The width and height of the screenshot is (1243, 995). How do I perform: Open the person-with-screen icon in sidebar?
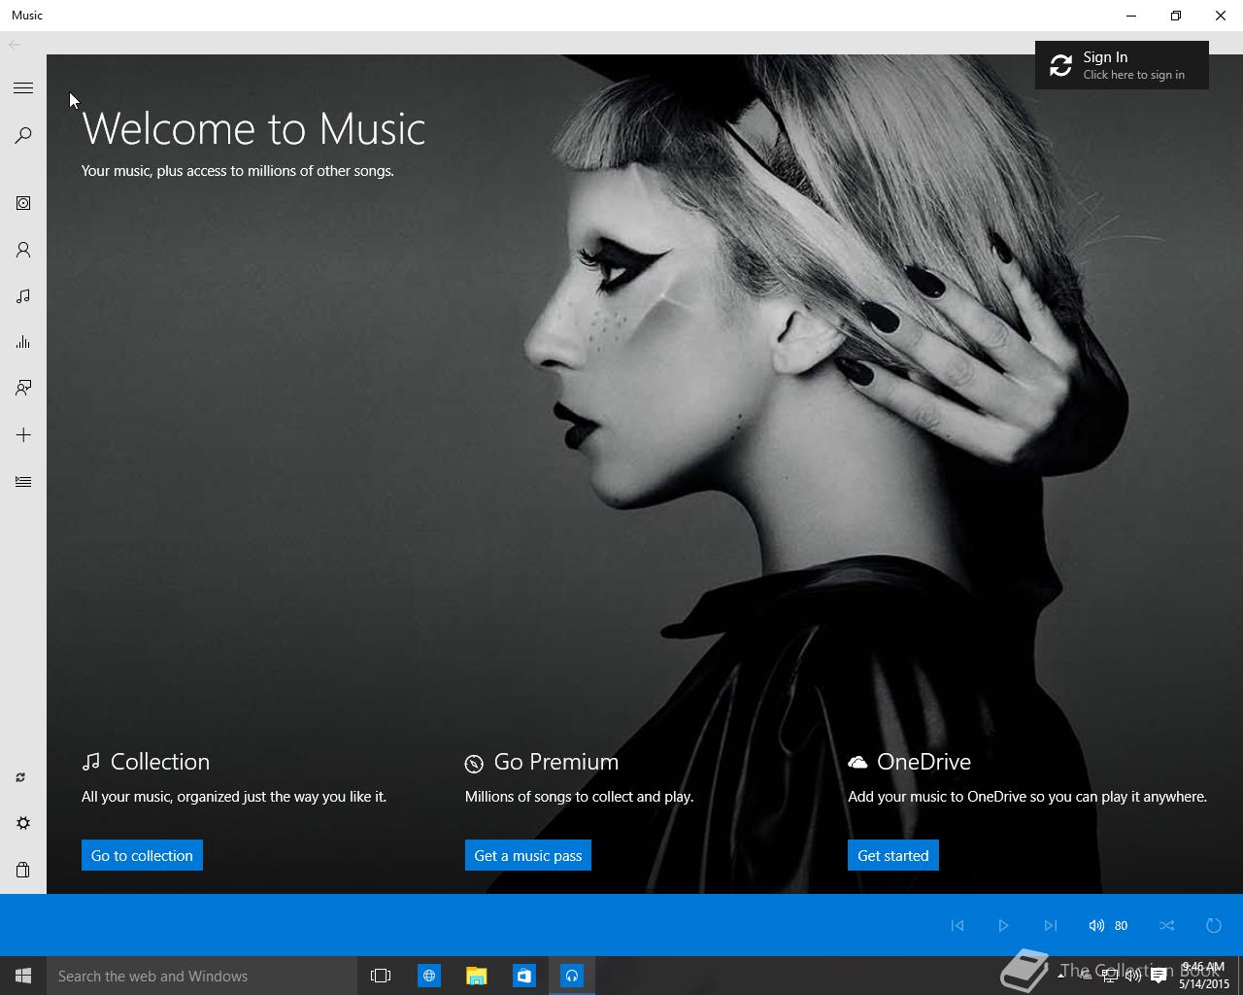(x=23, y=388)
